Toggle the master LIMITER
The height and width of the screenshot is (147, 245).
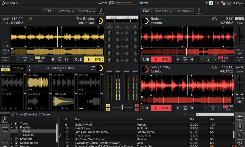pos(143,3)
